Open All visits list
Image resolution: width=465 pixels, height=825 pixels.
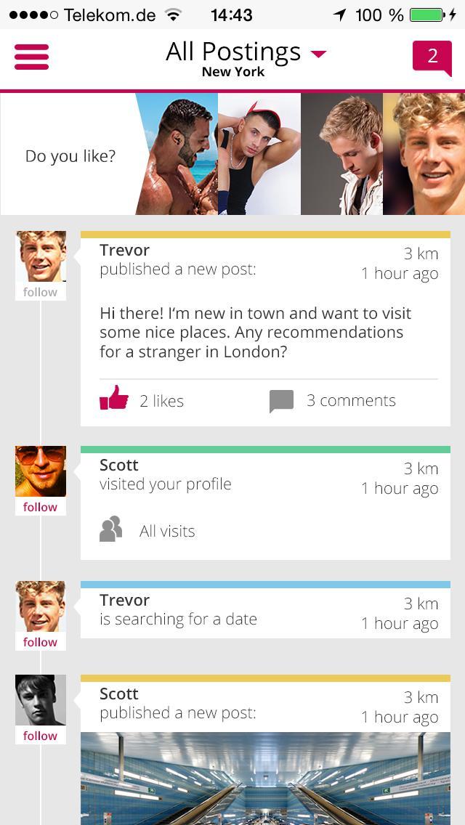click(167, 531)
